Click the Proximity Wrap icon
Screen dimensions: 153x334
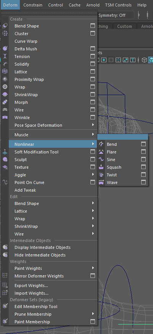pyautogui.click(x=5, y=79)
